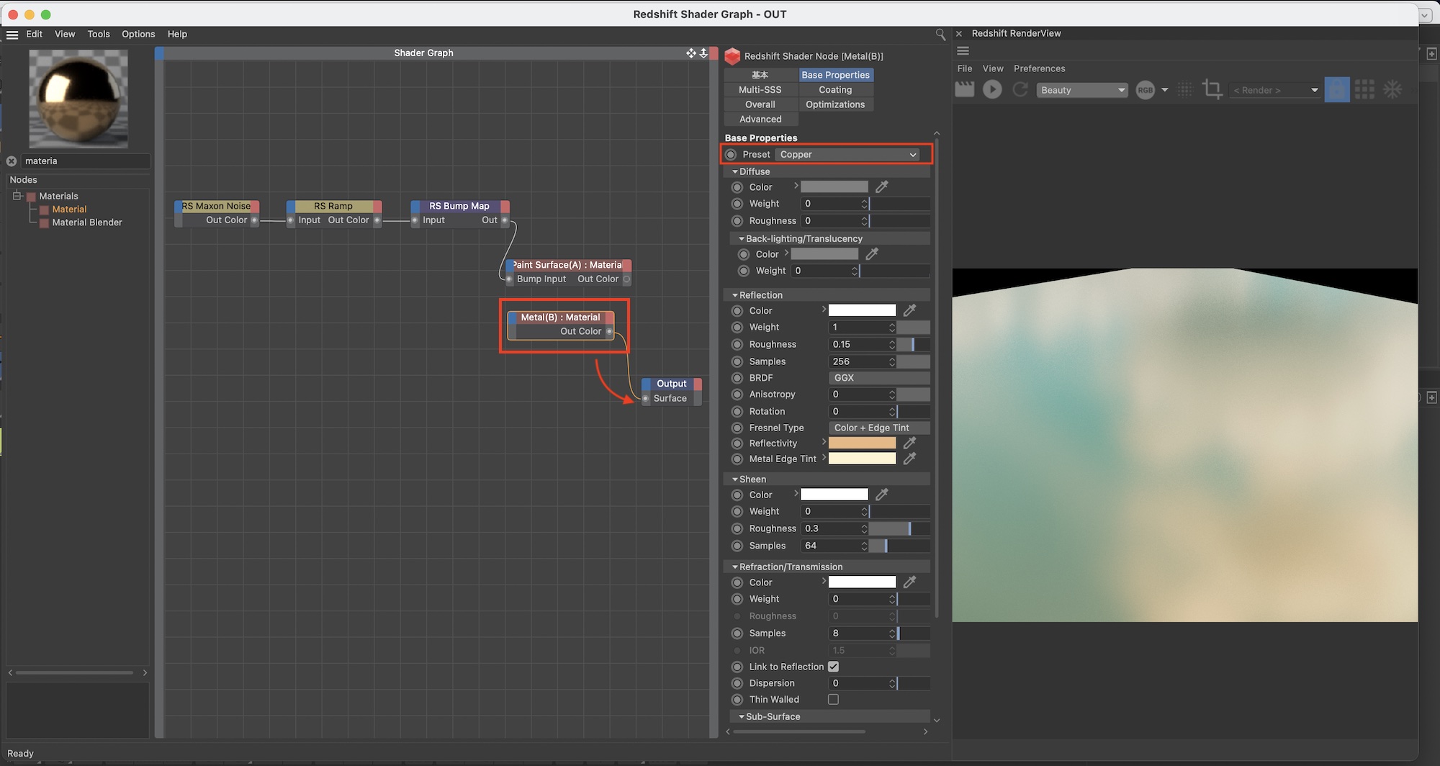Enable the Thin Walled checkbox
Screen dimensions: 1440x766
click(x=833, y=699)
